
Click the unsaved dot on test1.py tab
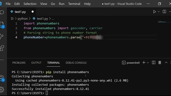click(33, 12)
